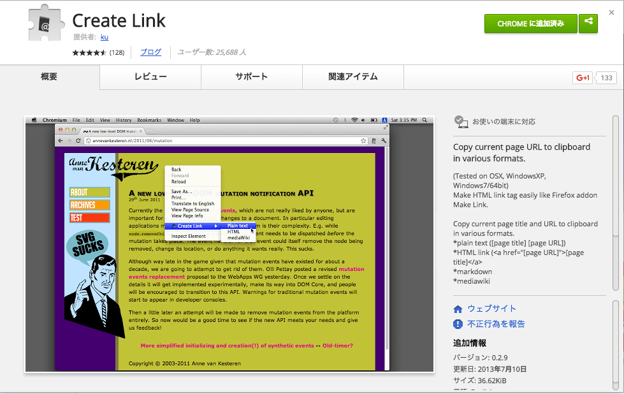
Task: Select HTML in the Create Link submenu
Action: 234,231
